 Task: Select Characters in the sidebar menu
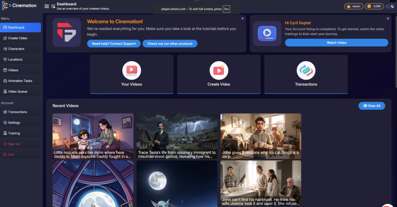click(x=16, y=49)
